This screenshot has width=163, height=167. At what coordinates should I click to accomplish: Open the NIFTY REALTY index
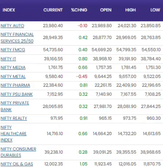click(x=14, y=118)
